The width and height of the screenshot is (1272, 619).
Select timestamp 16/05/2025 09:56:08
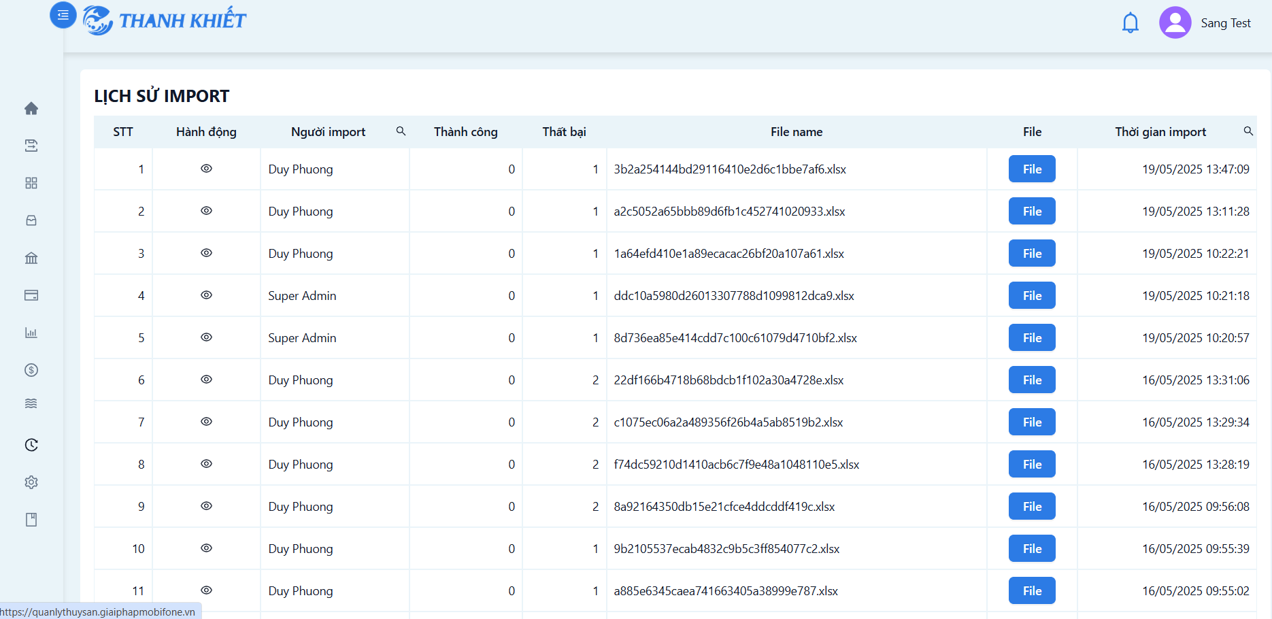coord(1196,507)
